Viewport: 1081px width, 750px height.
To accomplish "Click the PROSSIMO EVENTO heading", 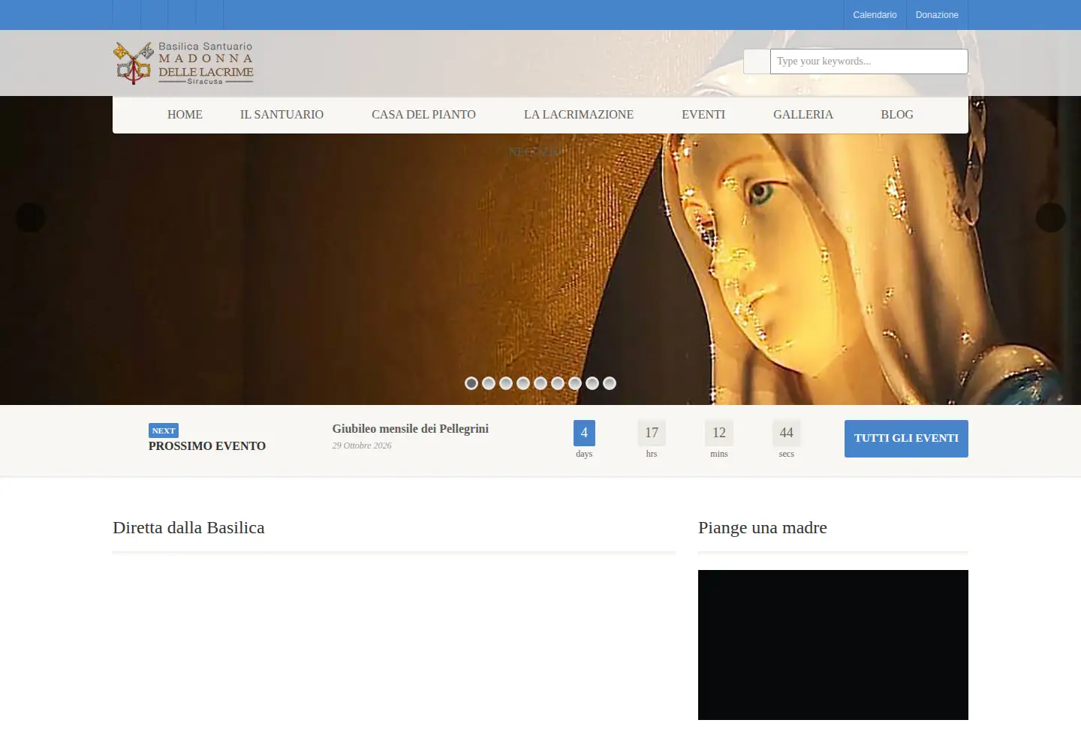I will pyautogui.click(x=207, y=446).
